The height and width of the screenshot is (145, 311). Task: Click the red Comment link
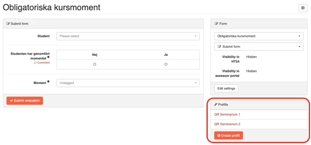pos(42,62)
